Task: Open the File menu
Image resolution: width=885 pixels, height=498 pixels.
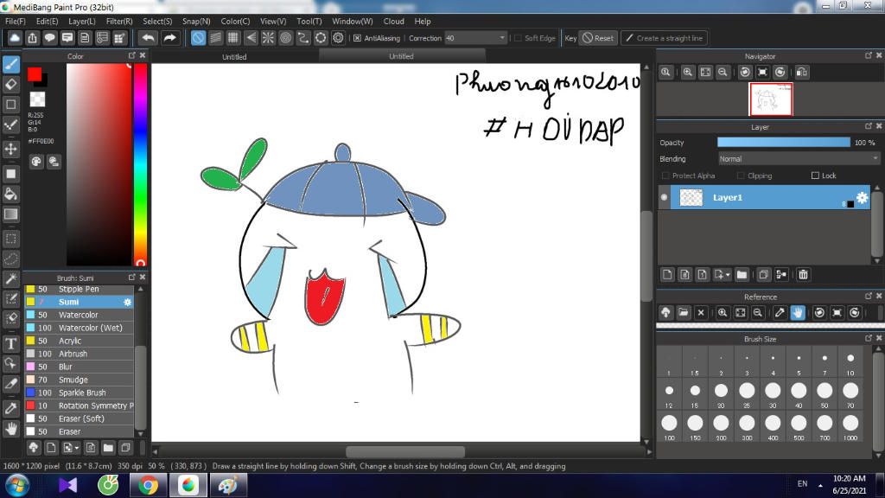Action: (16, 21)
